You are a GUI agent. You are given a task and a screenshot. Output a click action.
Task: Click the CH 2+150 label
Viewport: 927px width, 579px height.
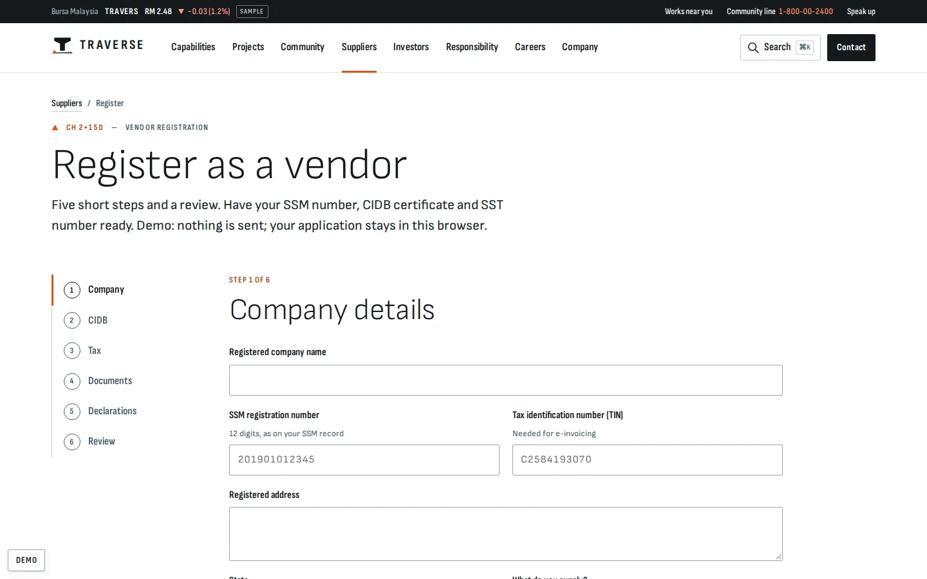click(84, 127)
